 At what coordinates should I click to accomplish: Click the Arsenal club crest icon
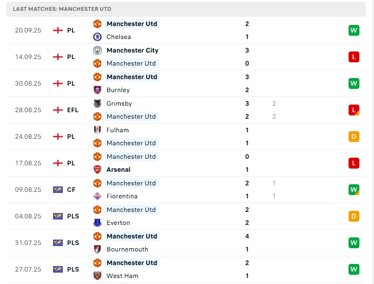pyautogui.click(x=97, y=170)
